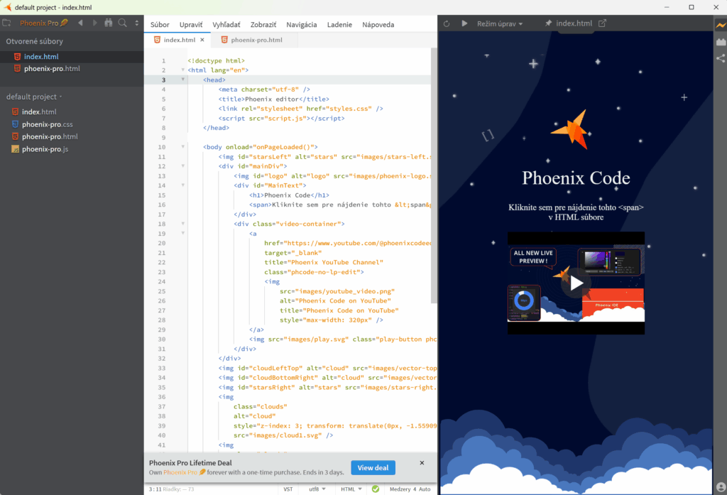727x495 pixels.
Task: Click the View deal button
Action: point(373,467)
